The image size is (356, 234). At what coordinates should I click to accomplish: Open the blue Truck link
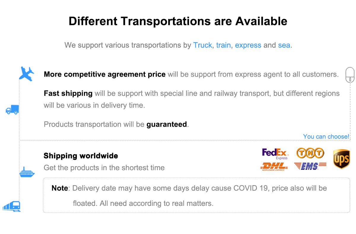coord(203,45)
